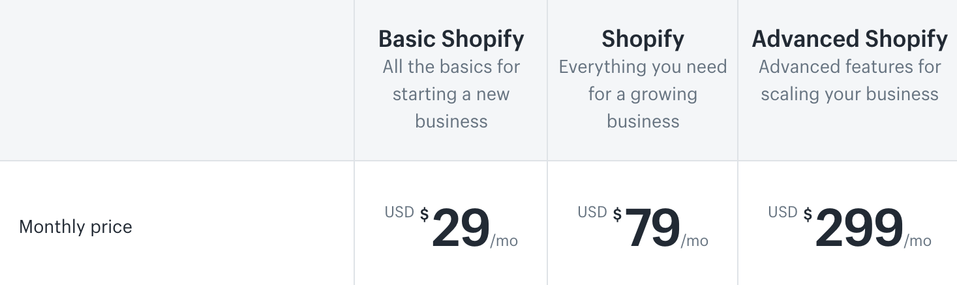The height and width of the screenshot is (285, 957).
Task: Click the $299 per month price
Action: [849, 227]
